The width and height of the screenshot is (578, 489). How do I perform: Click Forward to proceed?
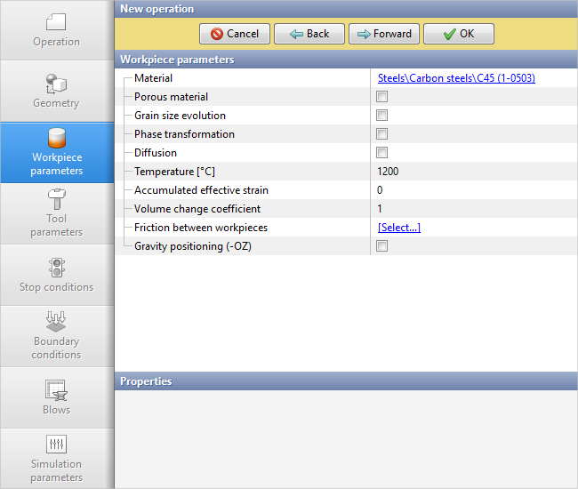pyautogui.click(x=384, y=34)
